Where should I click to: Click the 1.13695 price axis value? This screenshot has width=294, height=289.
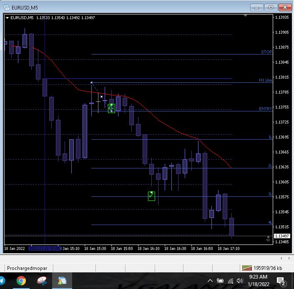282,137
